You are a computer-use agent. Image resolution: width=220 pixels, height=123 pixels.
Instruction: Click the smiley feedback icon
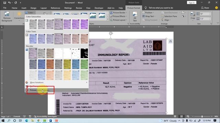tap(217, 8)
